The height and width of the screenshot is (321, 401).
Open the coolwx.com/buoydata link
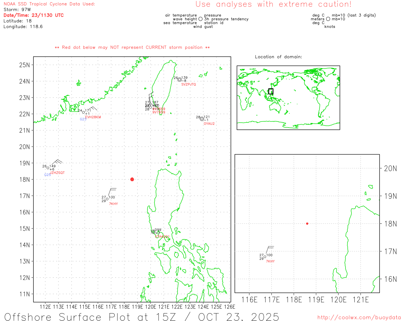tap(359, 318)
